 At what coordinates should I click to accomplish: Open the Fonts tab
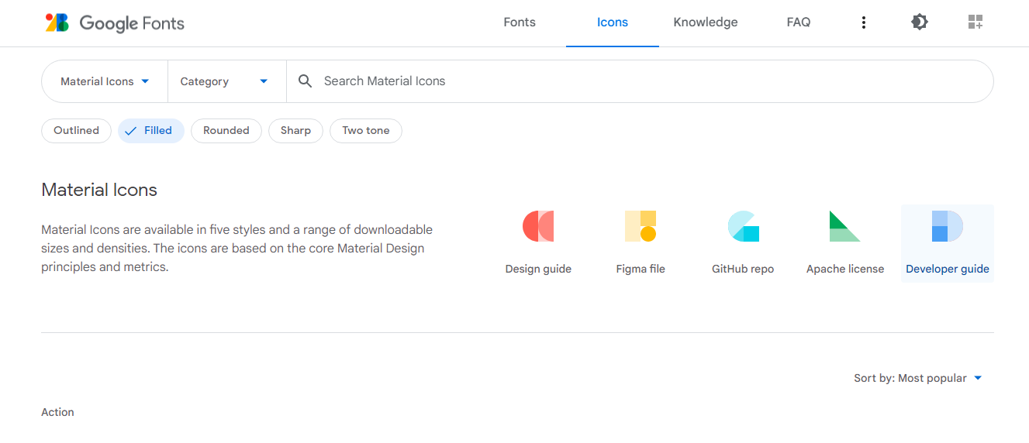[520, 22]
